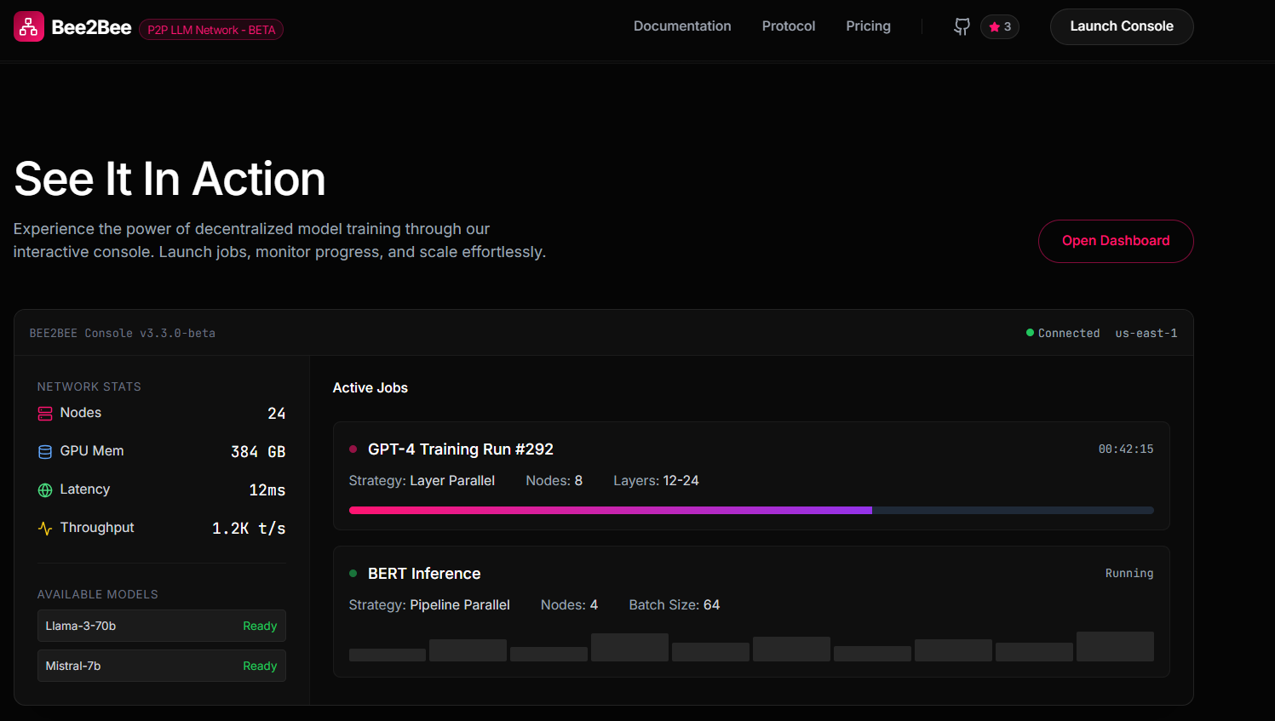
Task: Open the Pricing nav link
Action: pos(868,26)
